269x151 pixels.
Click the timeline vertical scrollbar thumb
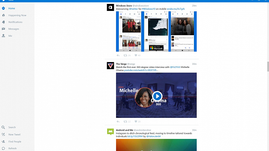pos(268,66)
